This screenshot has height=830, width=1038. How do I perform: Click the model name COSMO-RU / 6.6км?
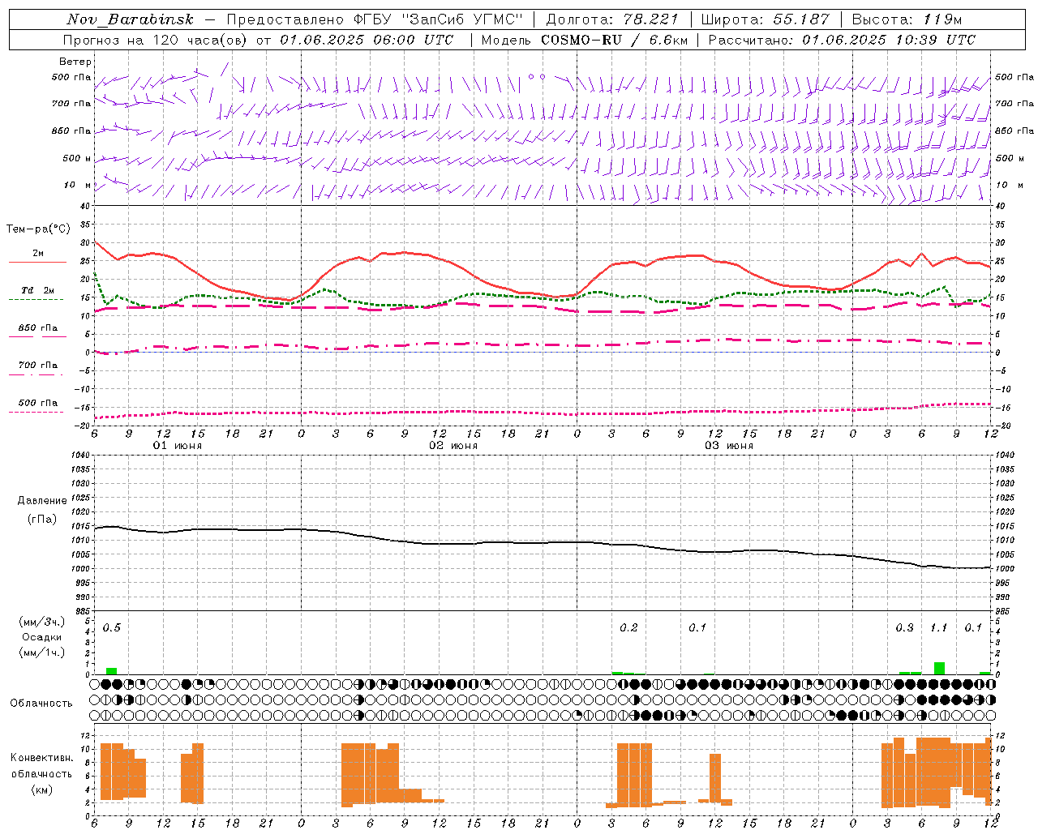pyautogui.click(x=615, y=40)
